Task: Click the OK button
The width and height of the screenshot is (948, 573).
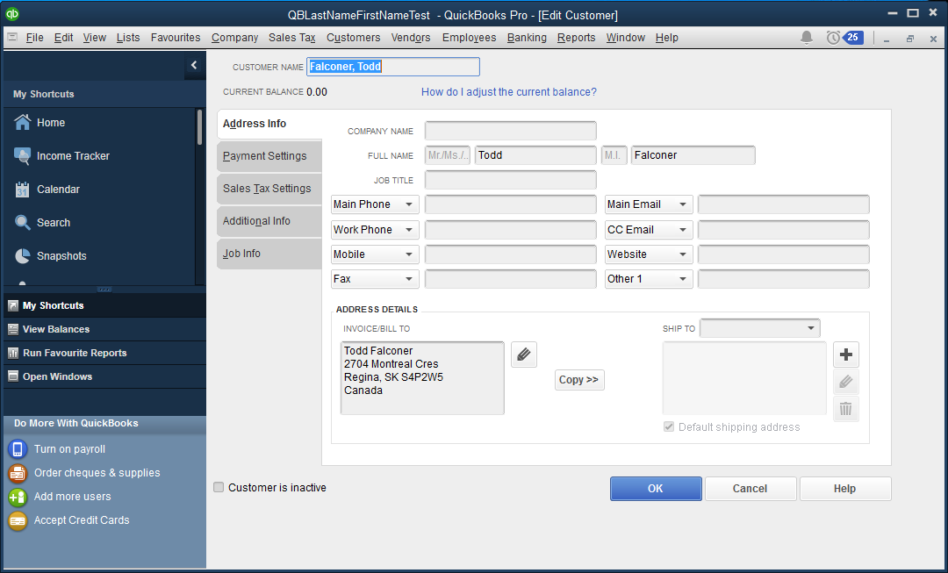Action: (656, 489)
